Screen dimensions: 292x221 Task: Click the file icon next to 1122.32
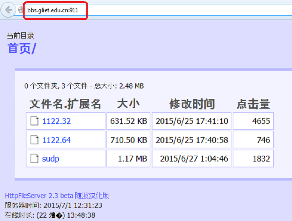tap(35, 121)
